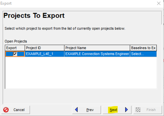Go back with the Prev button
The image size is (164, 116).
point(86,110)
